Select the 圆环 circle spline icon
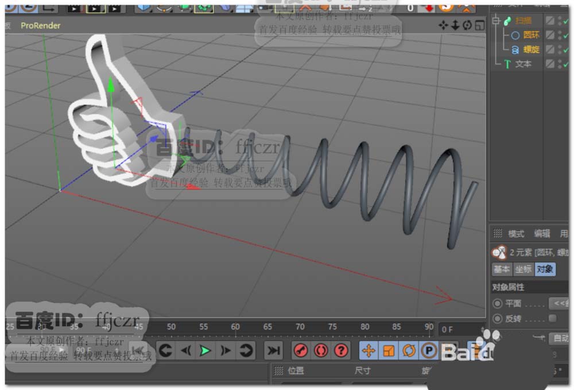 coord(515,35)
